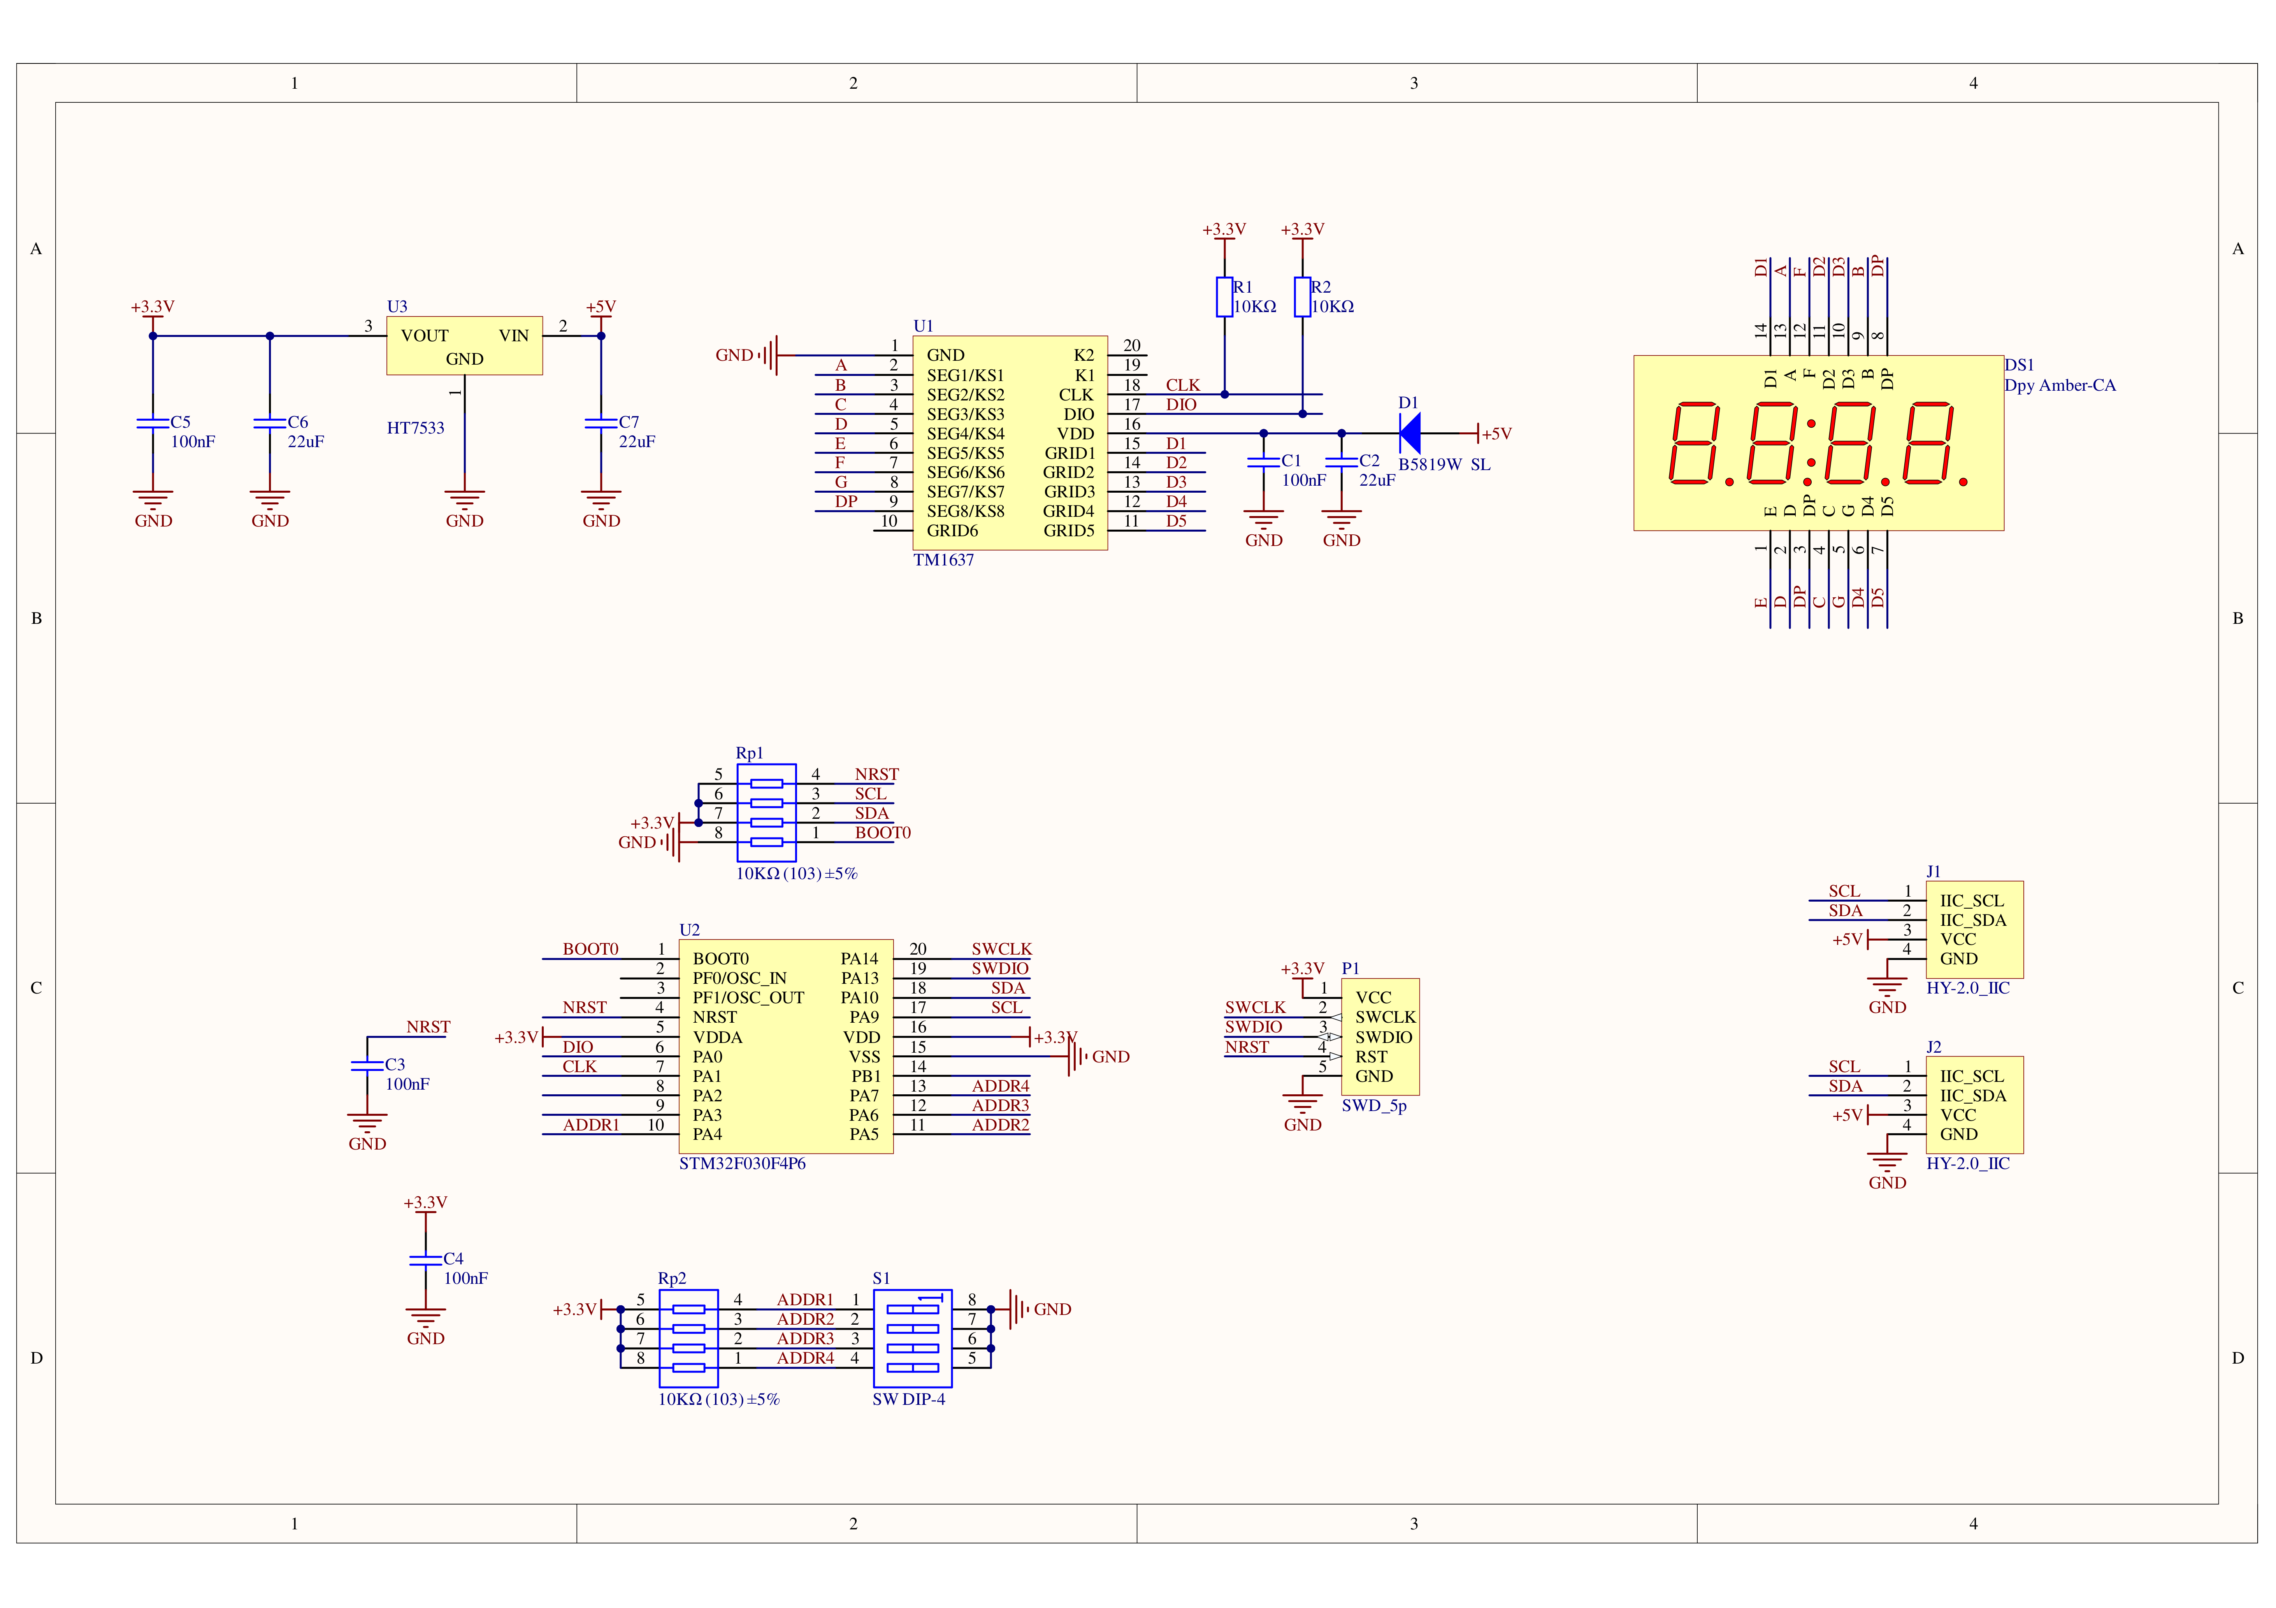Click the STM32F030F4P6 part label
The image size is (2276, 1608).
coord(743,1164)
